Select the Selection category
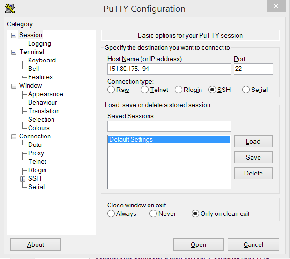The height and width of the screenshot is (259, 290). pos(41,120)
